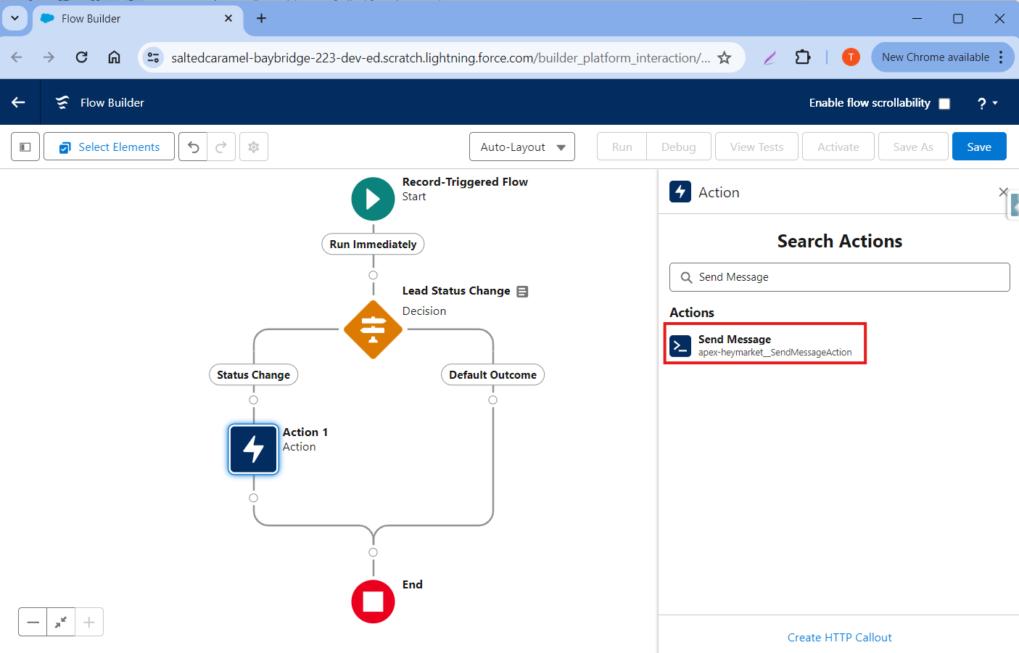Click the Flow Builder logo icon

pyautogui.click(x=62, y=102)
